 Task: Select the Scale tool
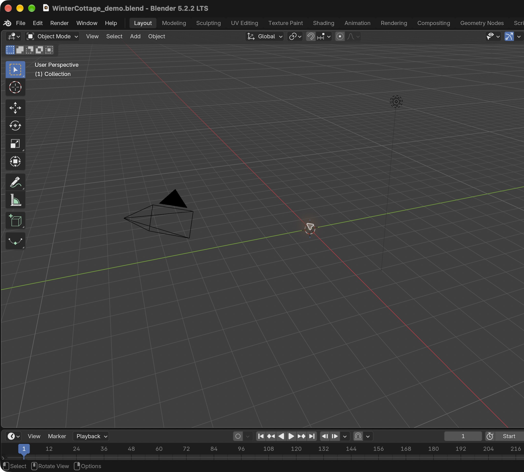click(15, 143)
